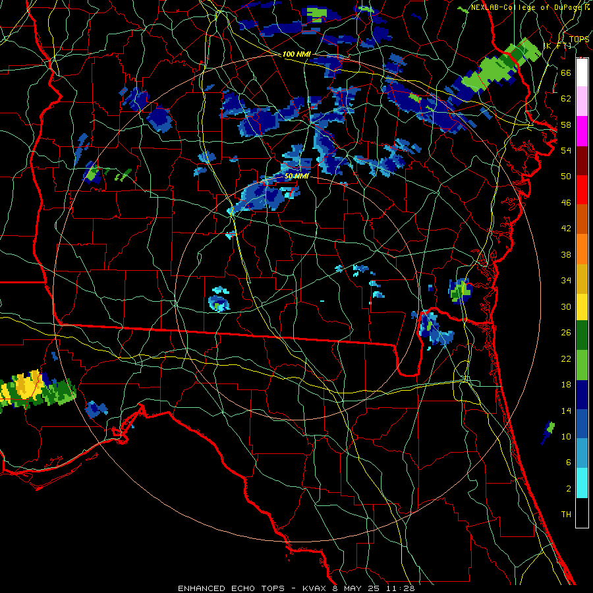Viewport: 593px width, 593px height.
Task: Click the 'NEXLAB-College of DuPage' credit text
Action: point(527,7)
